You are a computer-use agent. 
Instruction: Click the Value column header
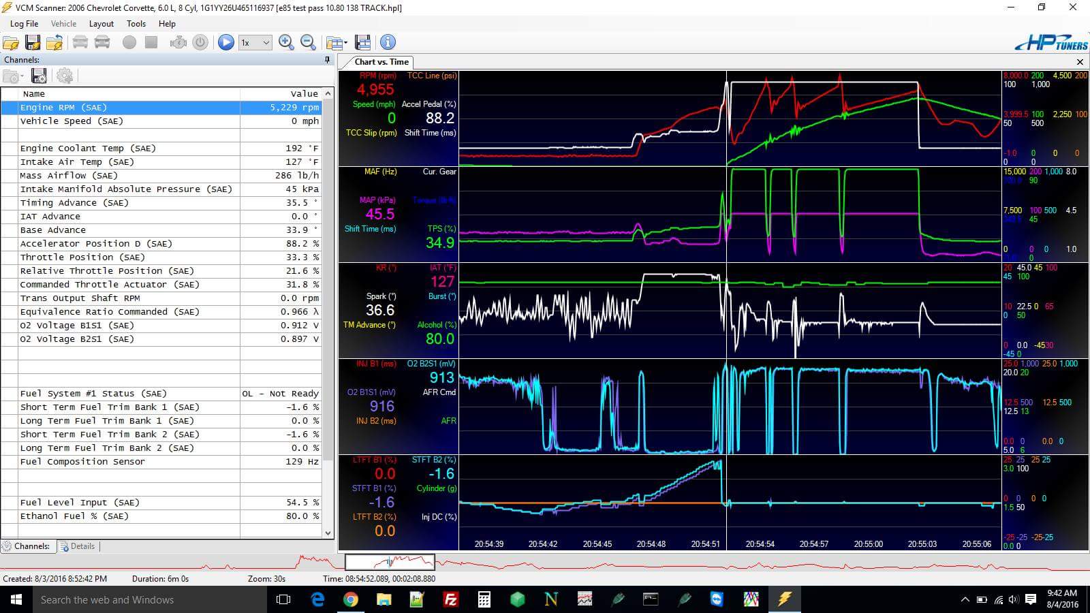click(x=281, y=94)
